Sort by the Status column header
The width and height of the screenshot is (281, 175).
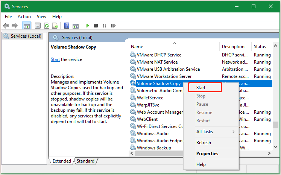(262, 47)
